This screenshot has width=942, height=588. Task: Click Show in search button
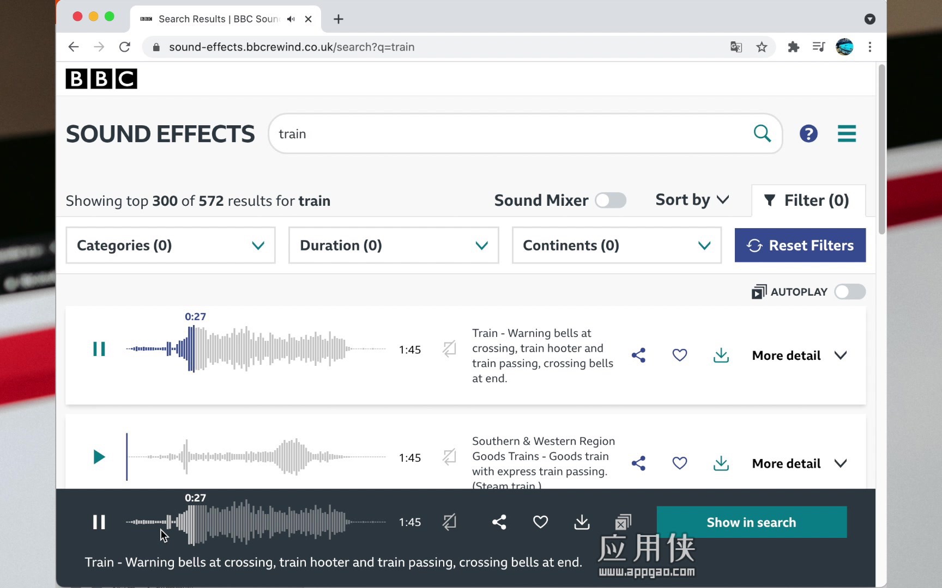752,522
